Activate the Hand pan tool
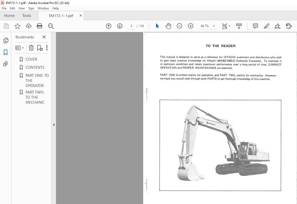The image size is (297, 204). click(x=168, y=26)
